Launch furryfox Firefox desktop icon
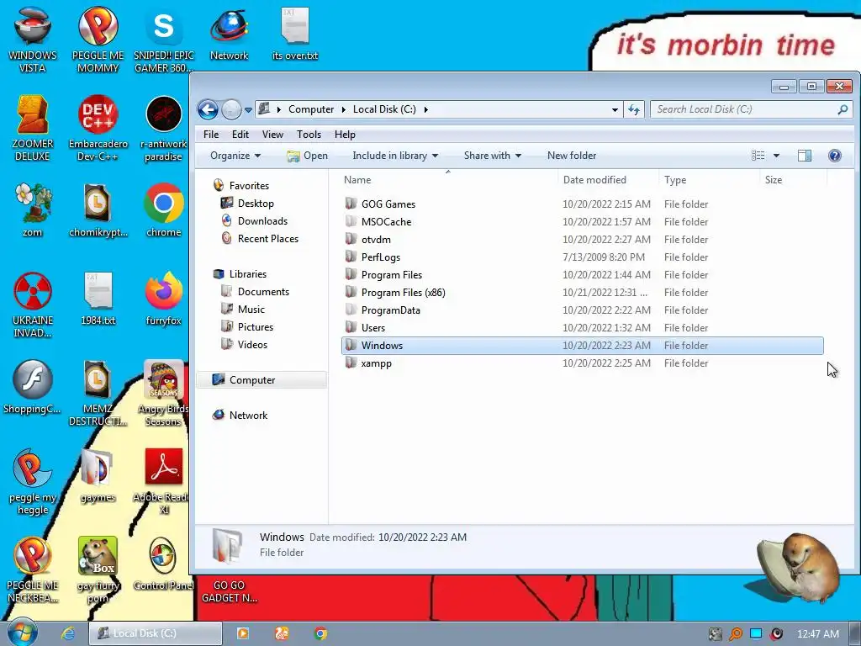The width and height of the screenshot is (861, 646). tap(164, 299)
